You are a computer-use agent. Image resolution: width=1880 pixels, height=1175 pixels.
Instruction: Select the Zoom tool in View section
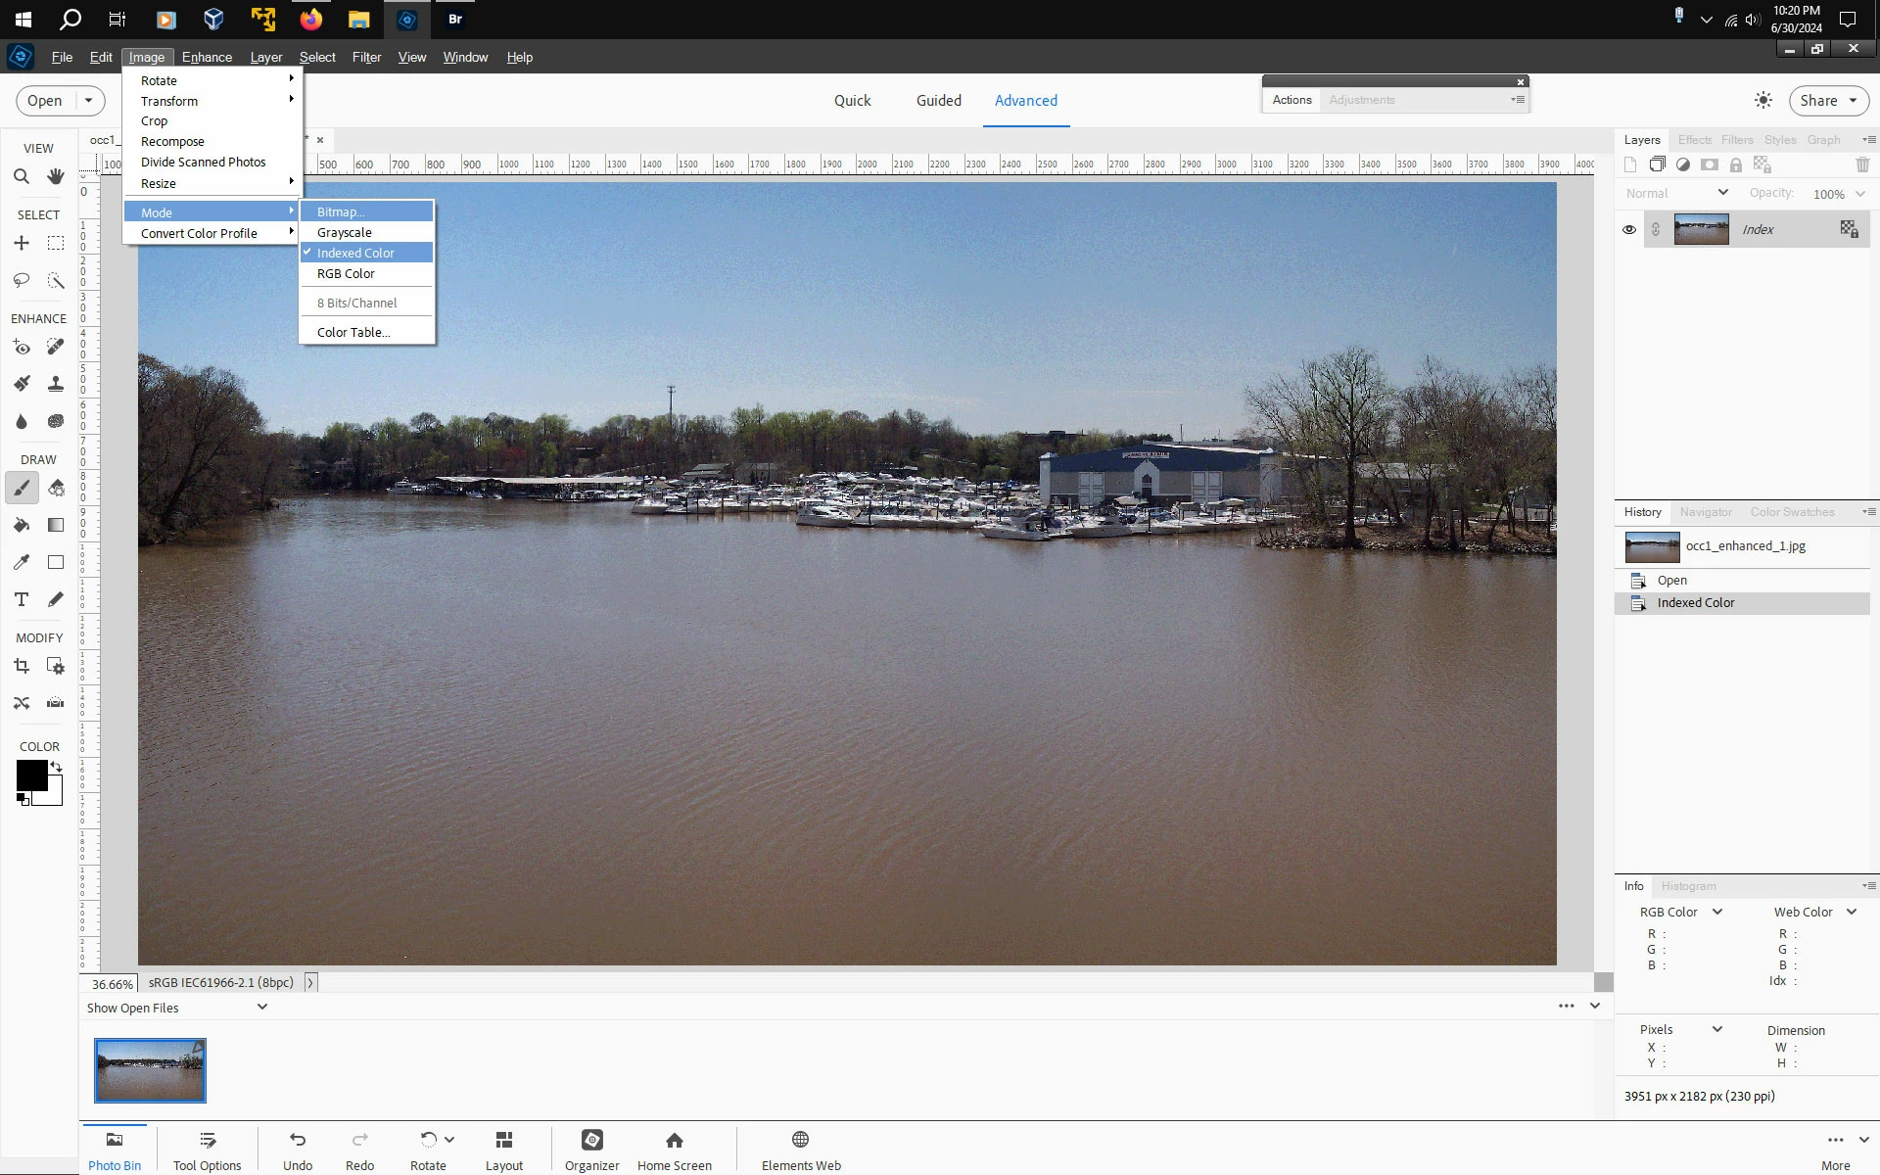click(21, 177)
